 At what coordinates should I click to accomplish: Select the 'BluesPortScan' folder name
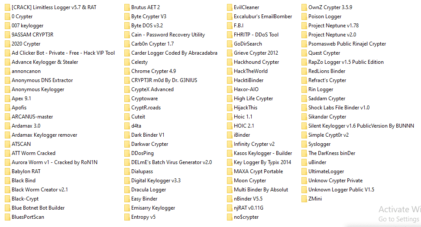[x=28, y=217]
